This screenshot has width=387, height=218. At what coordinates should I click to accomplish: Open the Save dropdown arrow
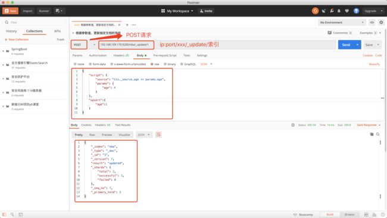(378, 45)
